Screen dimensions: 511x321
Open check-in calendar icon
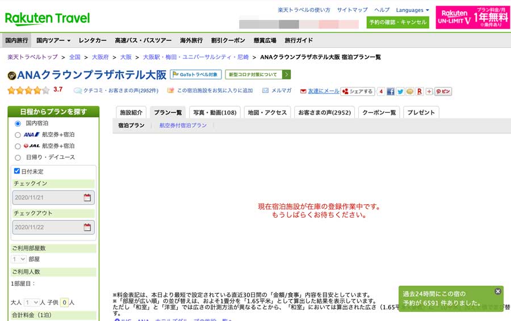(87, 197)
